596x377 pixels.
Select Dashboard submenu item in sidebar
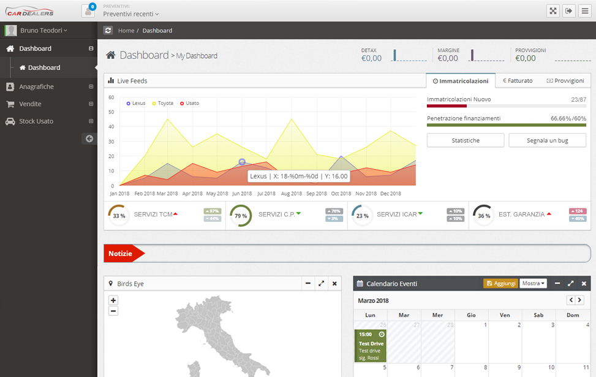coord(48,67)
